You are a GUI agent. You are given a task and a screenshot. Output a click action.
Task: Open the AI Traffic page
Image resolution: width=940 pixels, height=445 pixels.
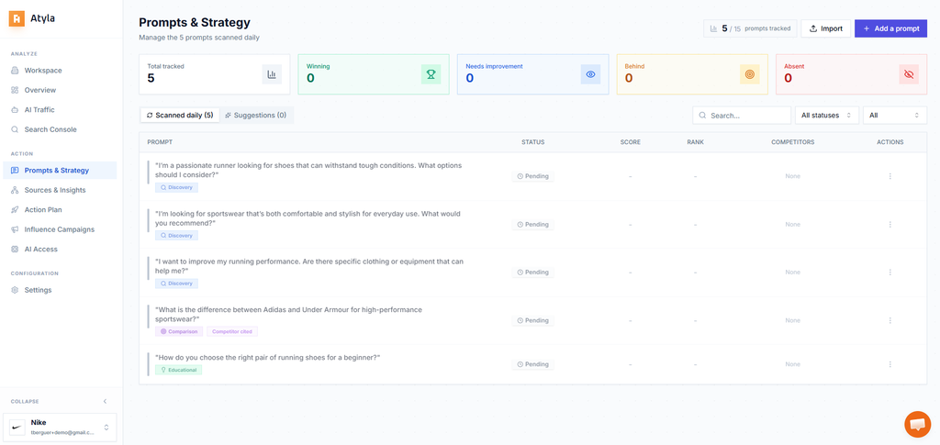tap(60, 109)
